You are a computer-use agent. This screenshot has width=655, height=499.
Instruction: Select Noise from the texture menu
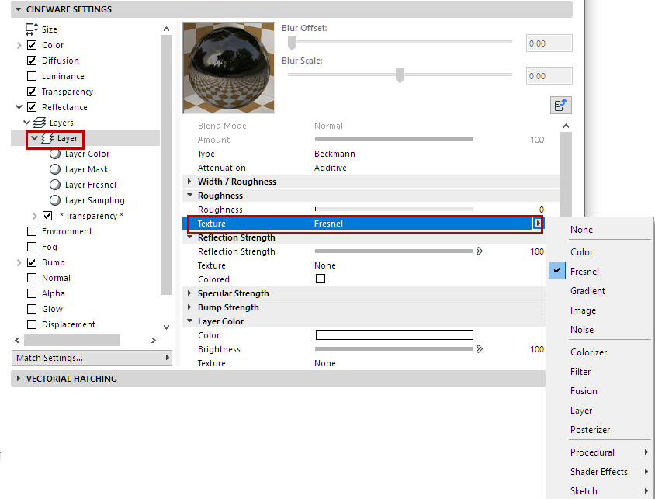(x=582, y=329)
